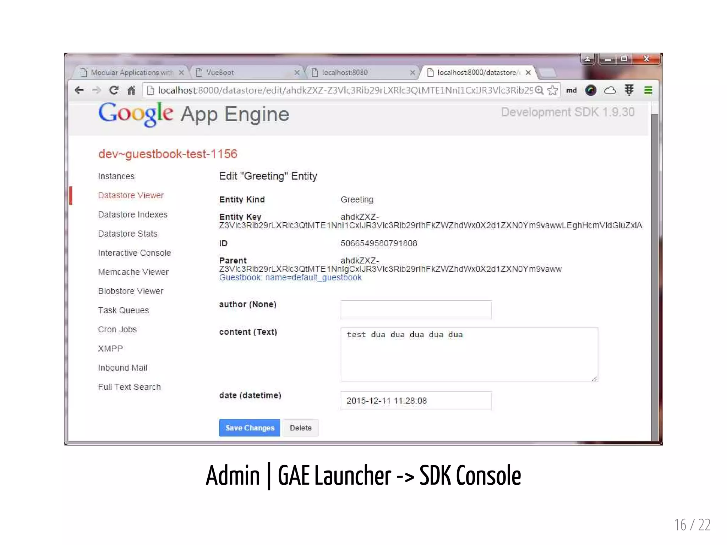
Task: Go to the browser home icon
Action: (x=131, y=90)
